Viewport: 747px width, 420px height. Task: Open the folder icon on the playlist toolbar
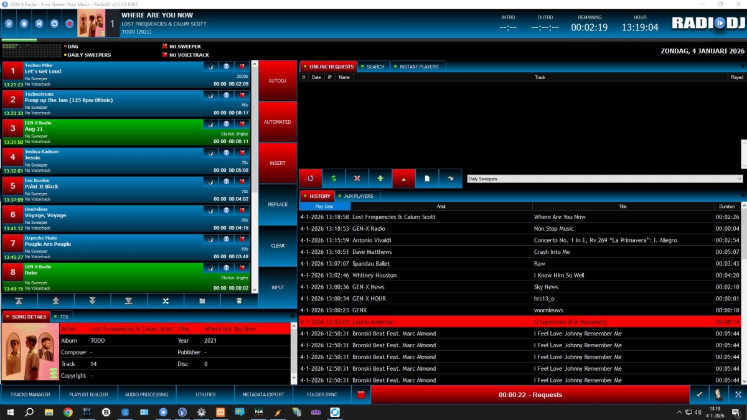coord(202,301)
